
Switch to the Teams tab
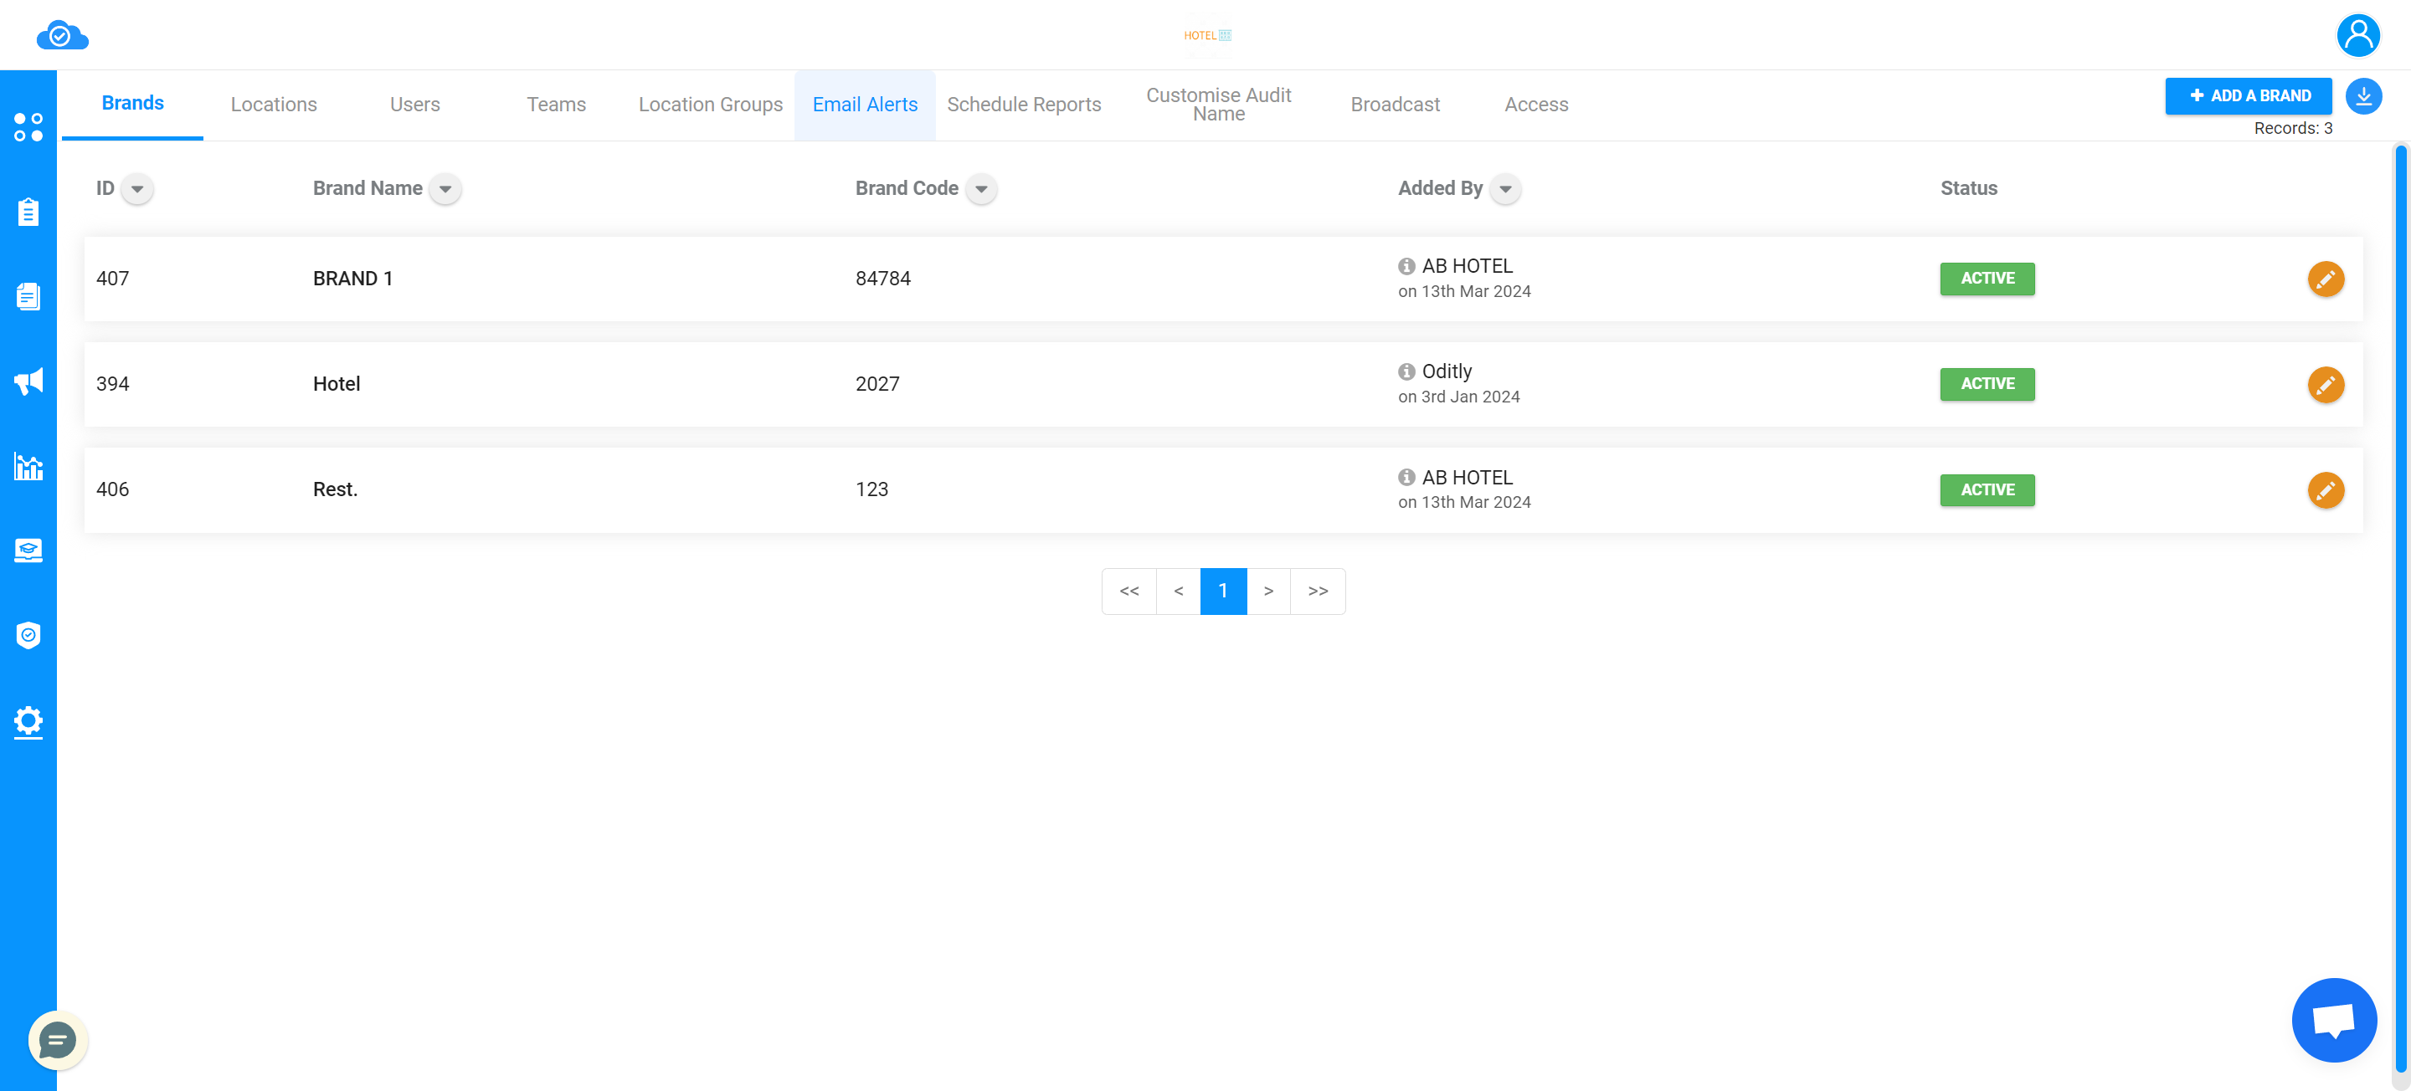(556, 105)
